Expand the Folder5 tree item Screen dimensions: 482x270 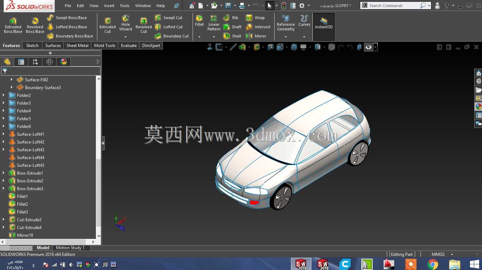click(4, 118)
